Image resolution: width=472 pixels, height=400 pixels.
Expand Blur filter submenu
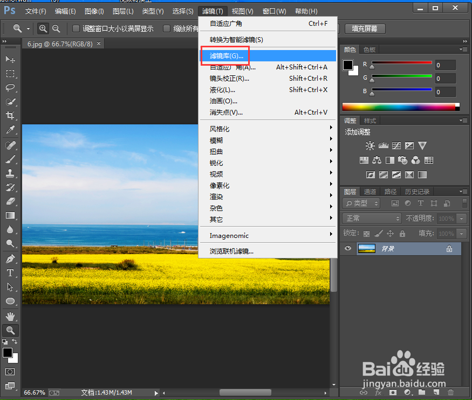coord(268,141)
